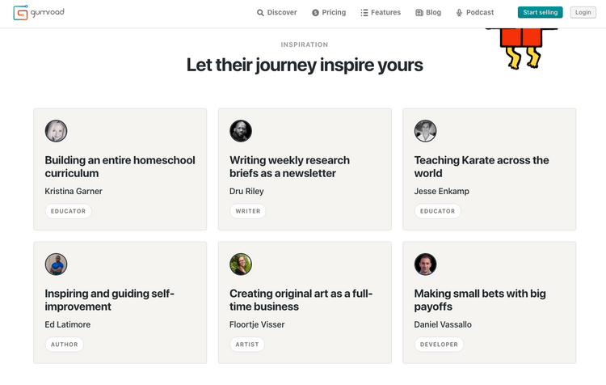The height and width of the screenshot is (385, 606).
Task: Select Daniel Vassallo's avatar
Action: pyautogui.click(x=426, y=264)
